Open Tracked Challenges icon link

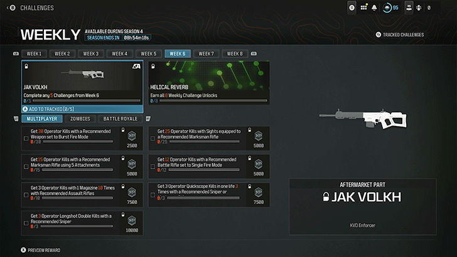click(x=400, y=34)
